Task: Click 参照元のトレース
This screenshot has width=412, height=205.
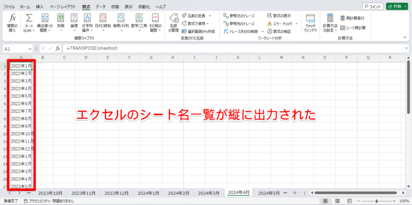Action: [x=239, y=16]
